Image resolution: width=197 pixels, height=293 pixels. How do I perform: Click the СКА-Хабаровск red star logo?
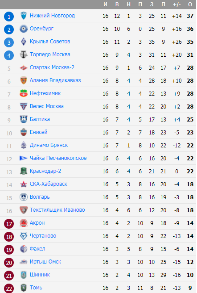pos(24,184)
